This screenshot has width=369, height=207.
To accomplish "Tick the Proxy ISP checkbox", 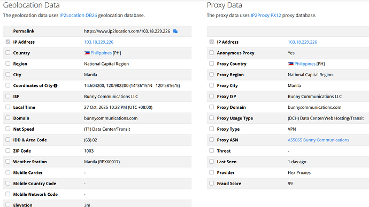I will coord(212,96).
